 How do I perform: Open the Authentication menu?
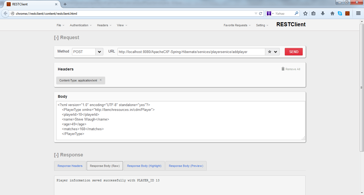(x=81, y=25)
